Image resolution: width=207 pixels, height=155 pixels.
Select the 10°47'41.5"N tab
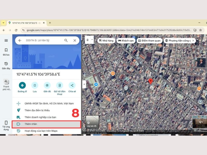point(26,23)
